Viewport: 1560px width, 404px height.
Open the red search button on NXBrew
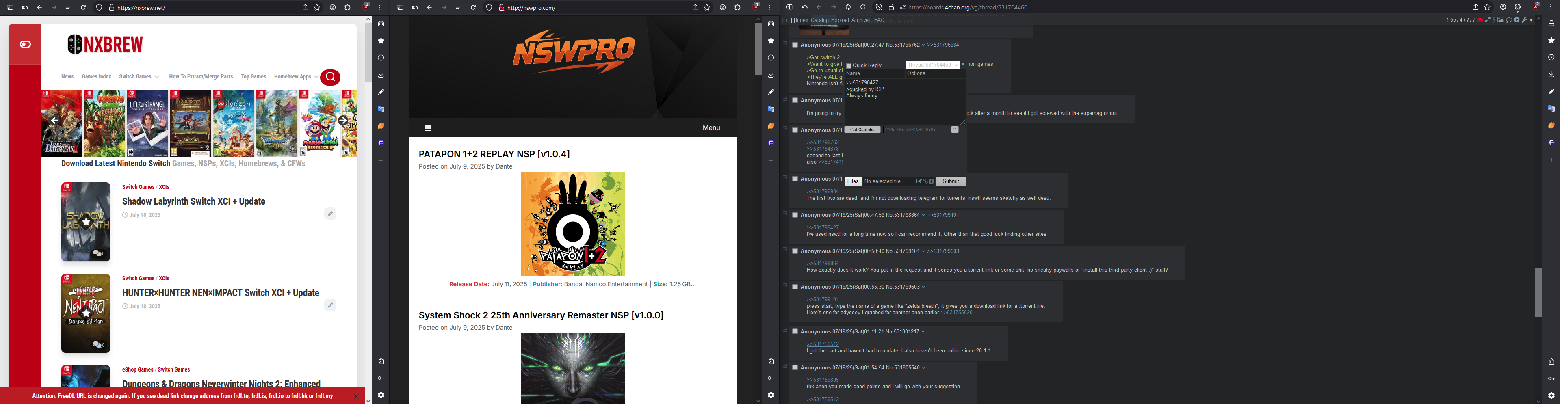(331, 77)
